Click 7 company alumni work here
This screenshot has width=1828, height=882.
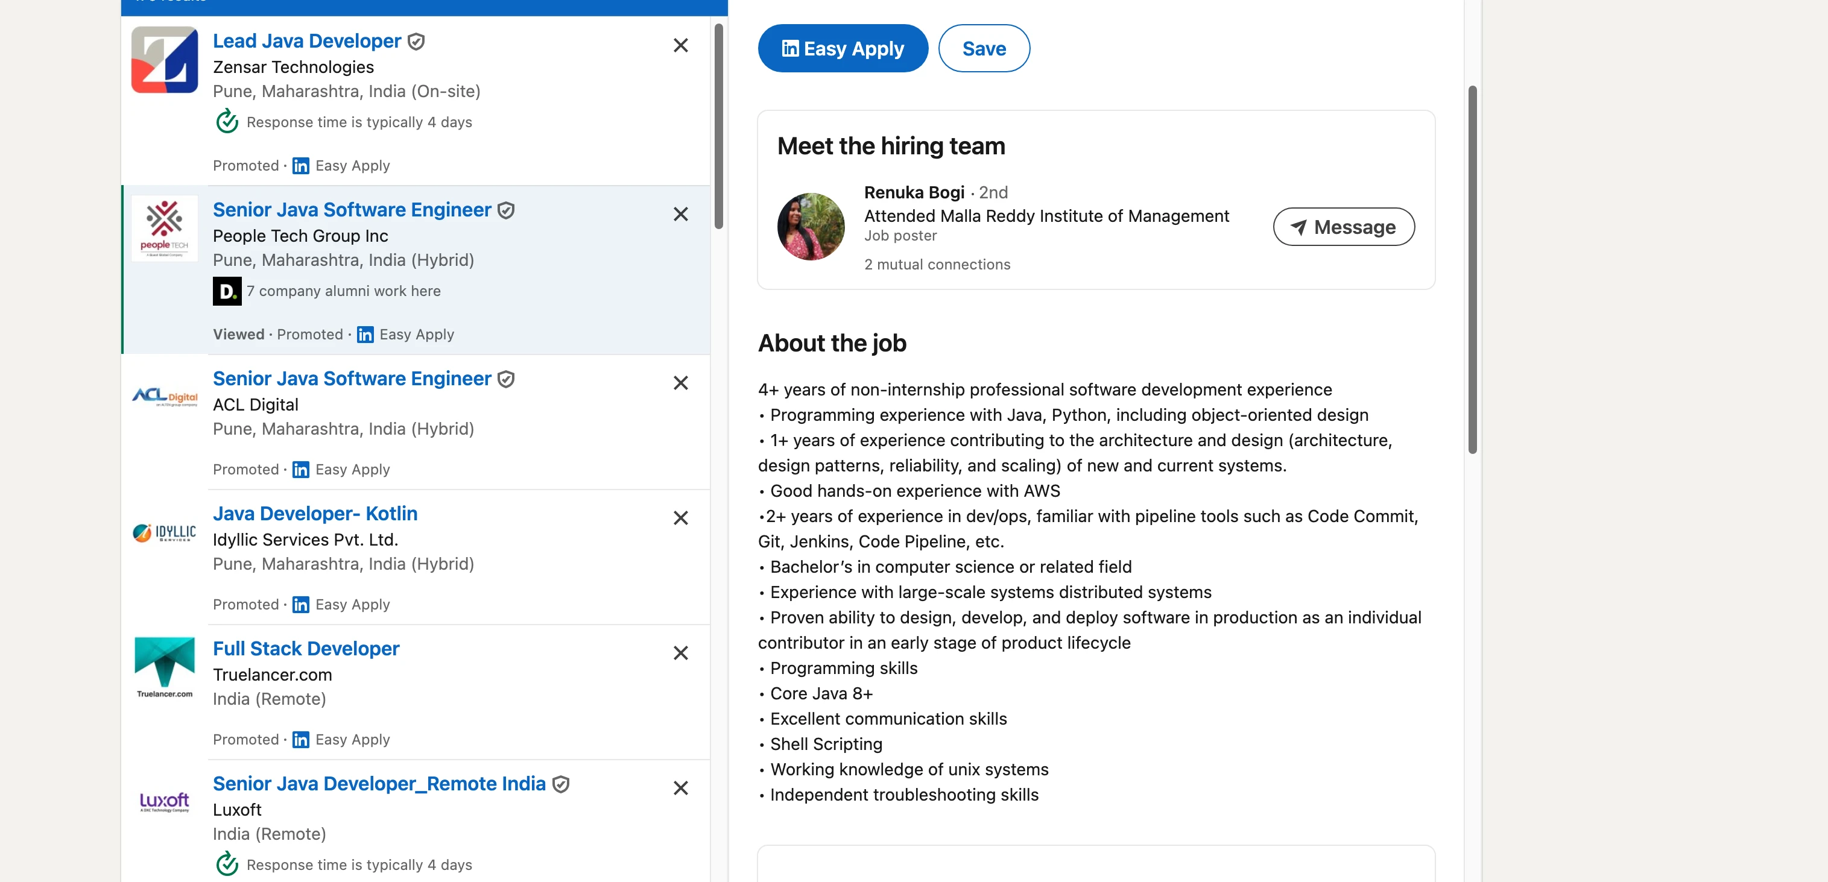(343, 291)
